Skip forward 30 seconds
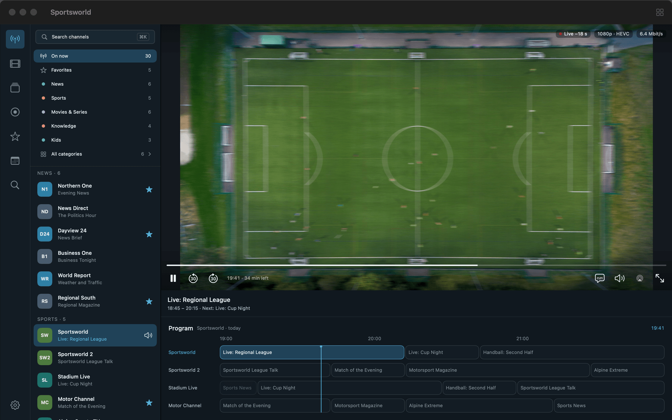672x420 pixels. coord(213,278)
